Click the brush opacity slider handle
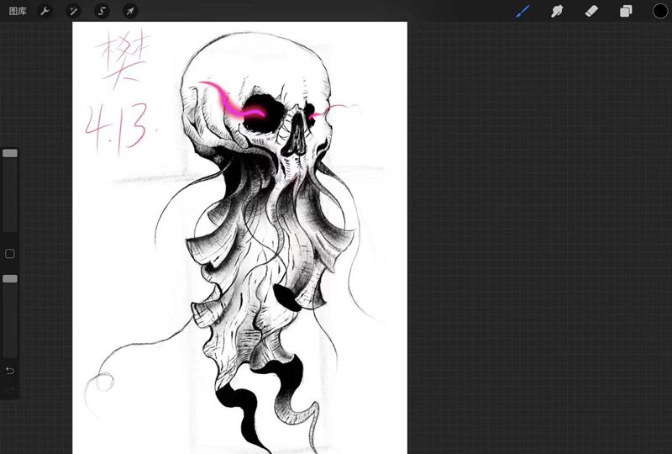672x454 pixels. pos(10,278)
